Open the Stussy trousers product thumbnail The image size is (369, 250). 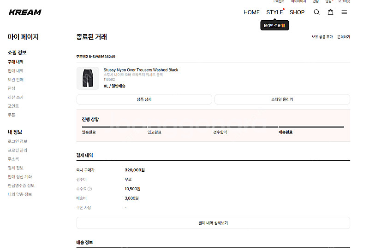[x=88, y=78]
